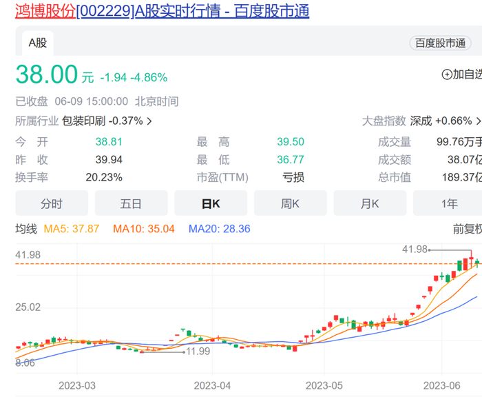Image resolution: width=482 pixels, height=397 pixels.
Task: Click the 百度股市通 badge button
Action: pos(440,43)
